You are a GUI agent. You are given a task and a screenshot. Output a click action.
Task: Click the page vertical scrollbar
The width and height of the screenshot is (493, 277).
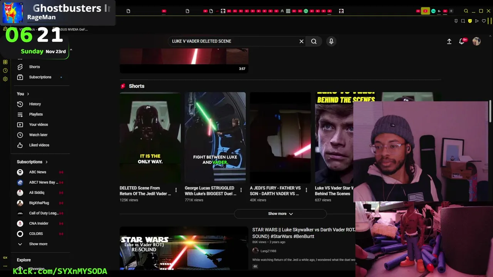click(x=490, y=112)
